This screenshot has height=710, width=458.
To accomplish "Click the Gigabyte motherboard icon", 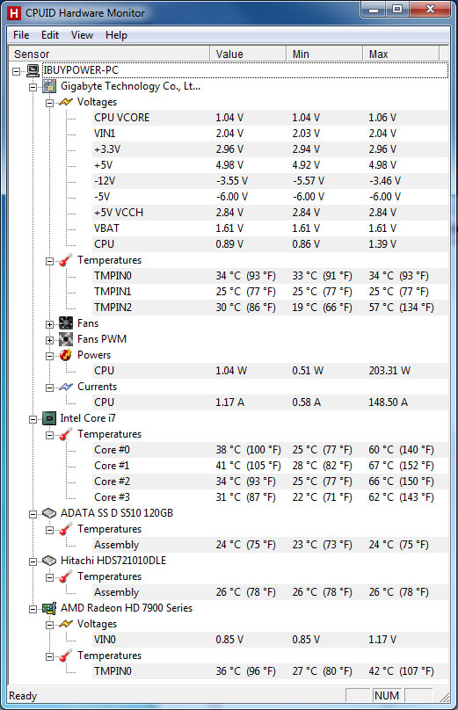I will click(x=49, y=86).
